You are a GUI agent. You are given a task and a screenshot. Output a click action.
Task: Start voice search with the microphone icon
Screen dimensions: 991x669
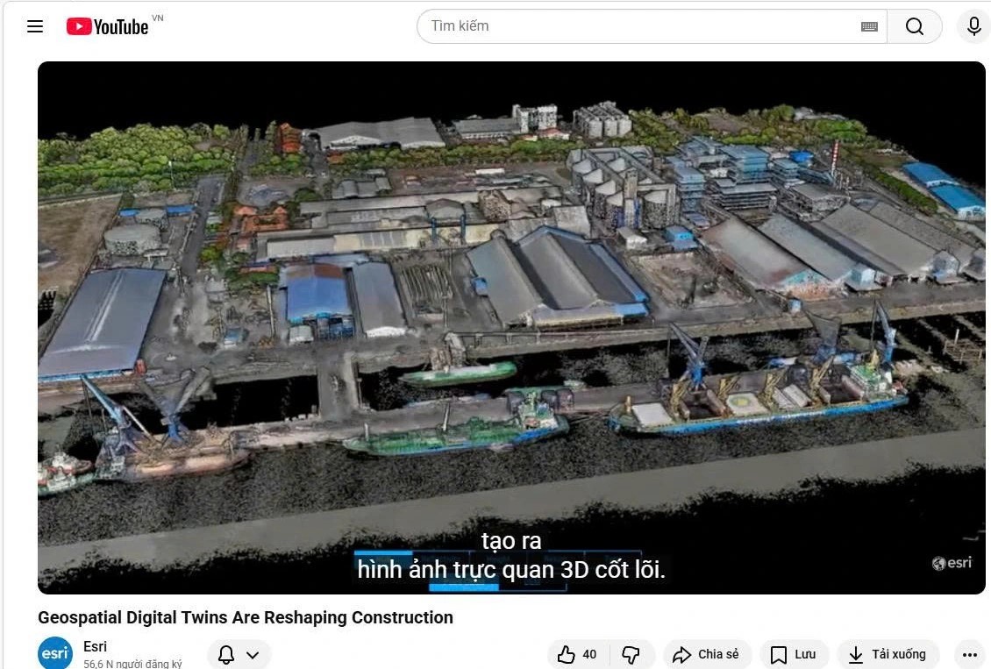click(973, 26)
